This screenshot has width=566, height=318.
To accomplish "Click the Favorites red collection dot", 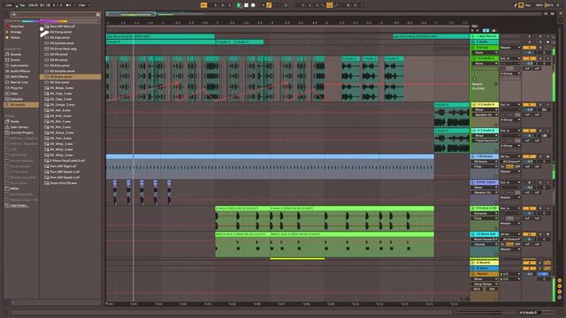I will point(7,26).
